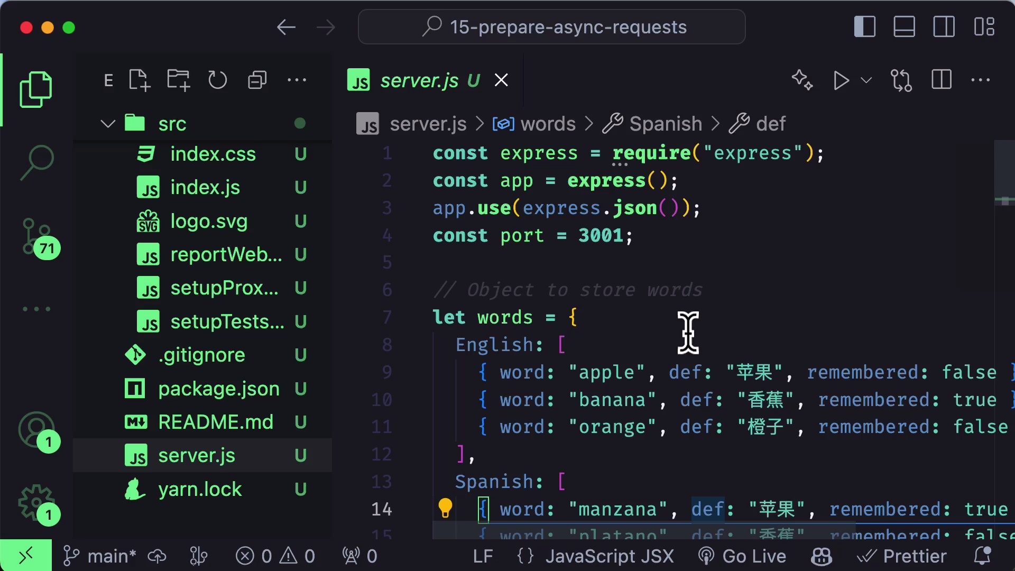Open package.json in explorer
The width and height of the screenshot is (1015, 571).
[202, 389]
